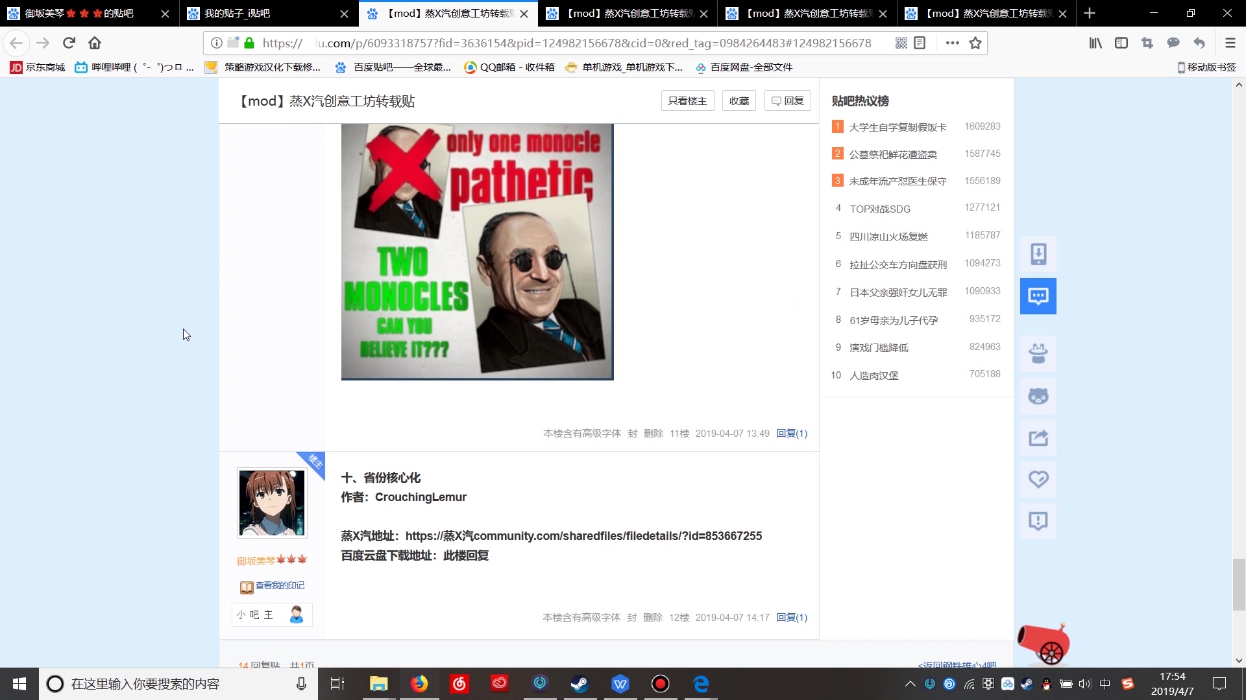Open 哔哩哔哩 bookmark

click(134, 67)
